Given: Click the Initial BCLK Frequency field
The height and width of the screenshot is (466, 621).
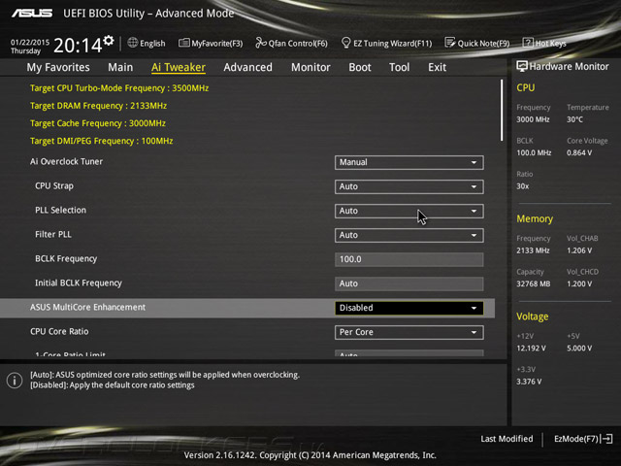Looking at the screenshot, I should (x=409, y=283).
